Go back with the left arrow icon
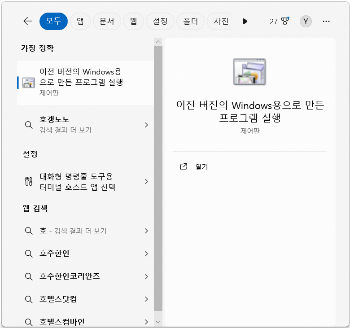Image resolution: width=350 pixels, height=328 pixels. coord(28,22)
